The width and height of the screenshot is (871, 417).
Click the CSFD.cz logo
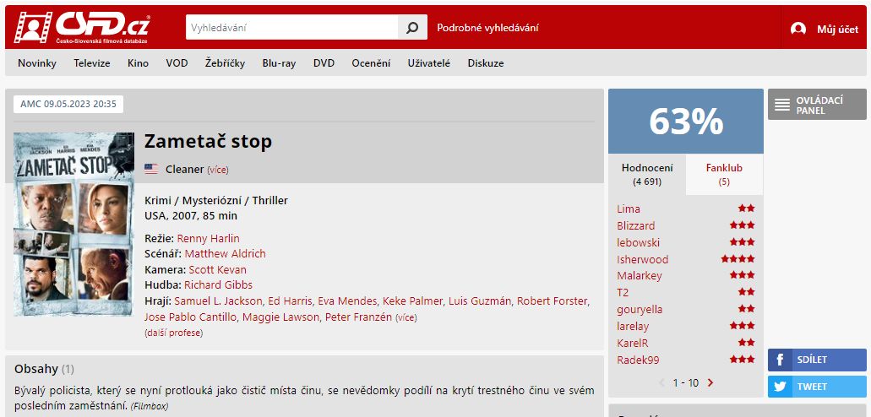click(x=82, y=27)
